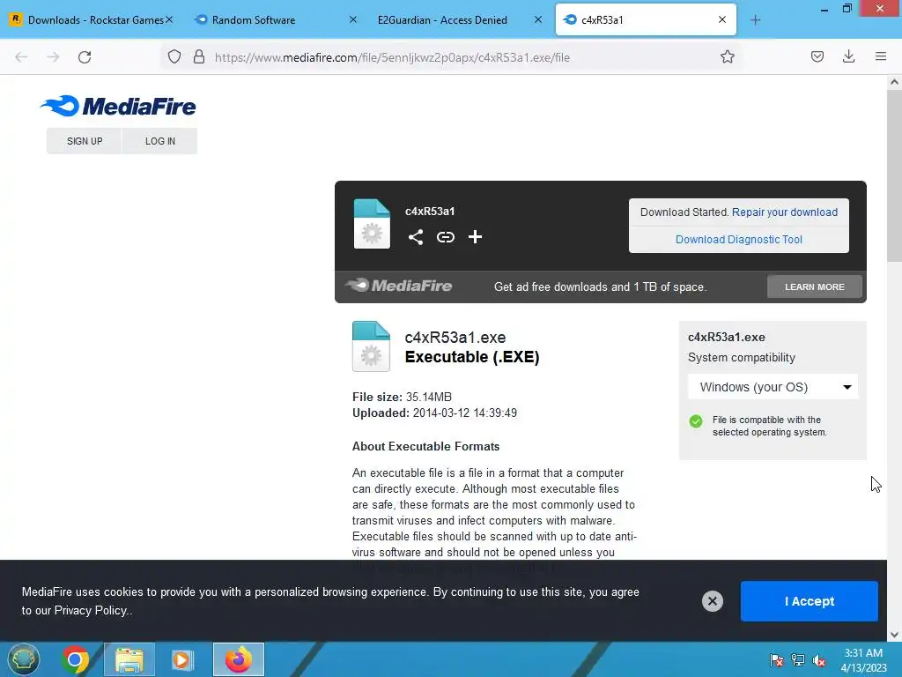The image size is (902, 677).
Task: Click the scrollbar up arrow
Action: point(894,82)
